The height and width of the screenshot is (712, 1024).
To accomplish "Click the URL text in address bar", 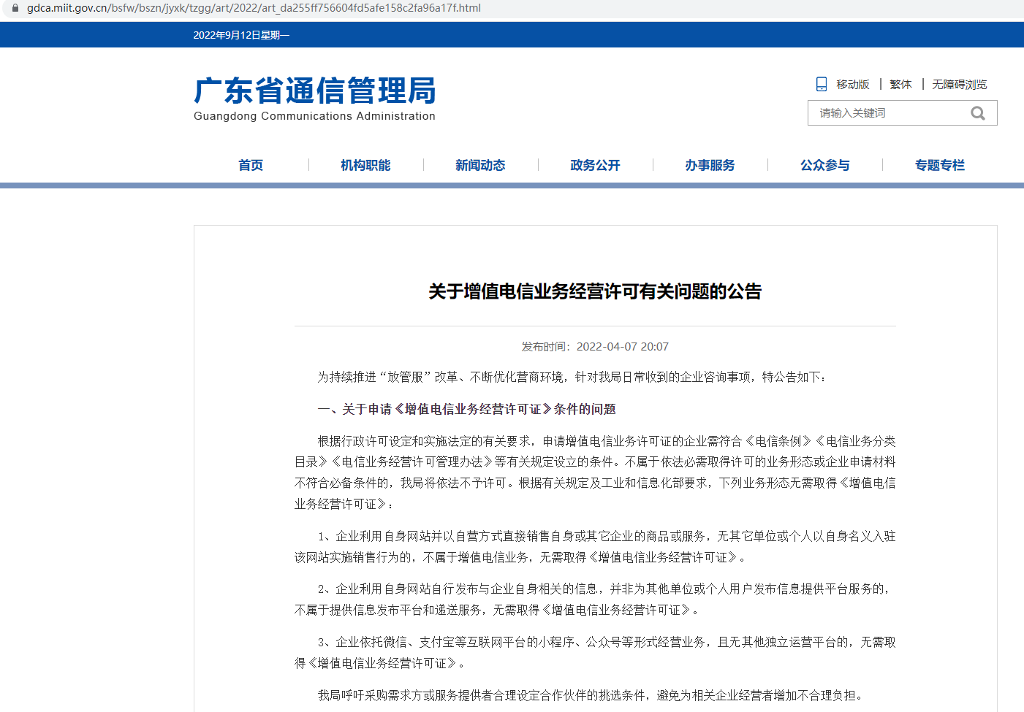I will click(254, 8).
